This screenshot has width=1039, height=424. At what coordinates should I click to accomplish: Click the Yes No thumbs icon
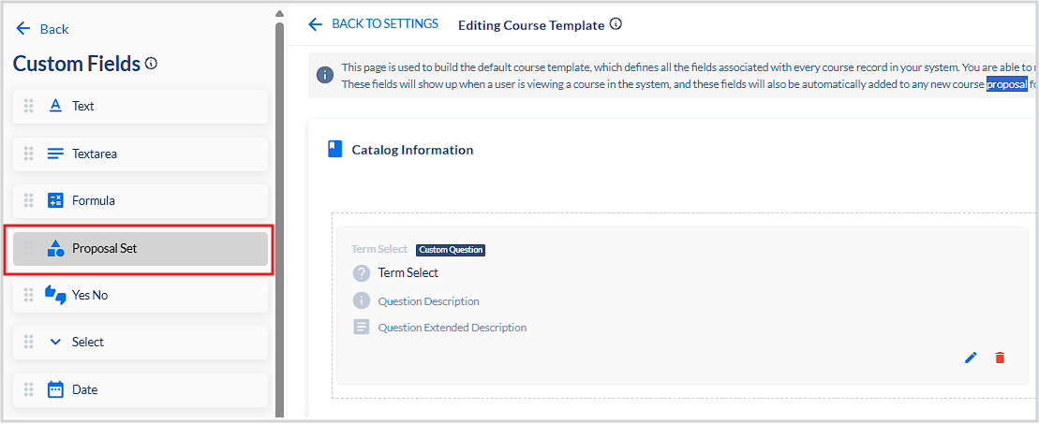(x=55, y=295)
